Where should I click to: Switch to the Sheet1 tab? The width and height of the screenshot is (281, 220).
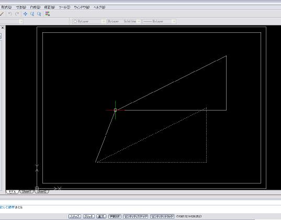[26, 192]
